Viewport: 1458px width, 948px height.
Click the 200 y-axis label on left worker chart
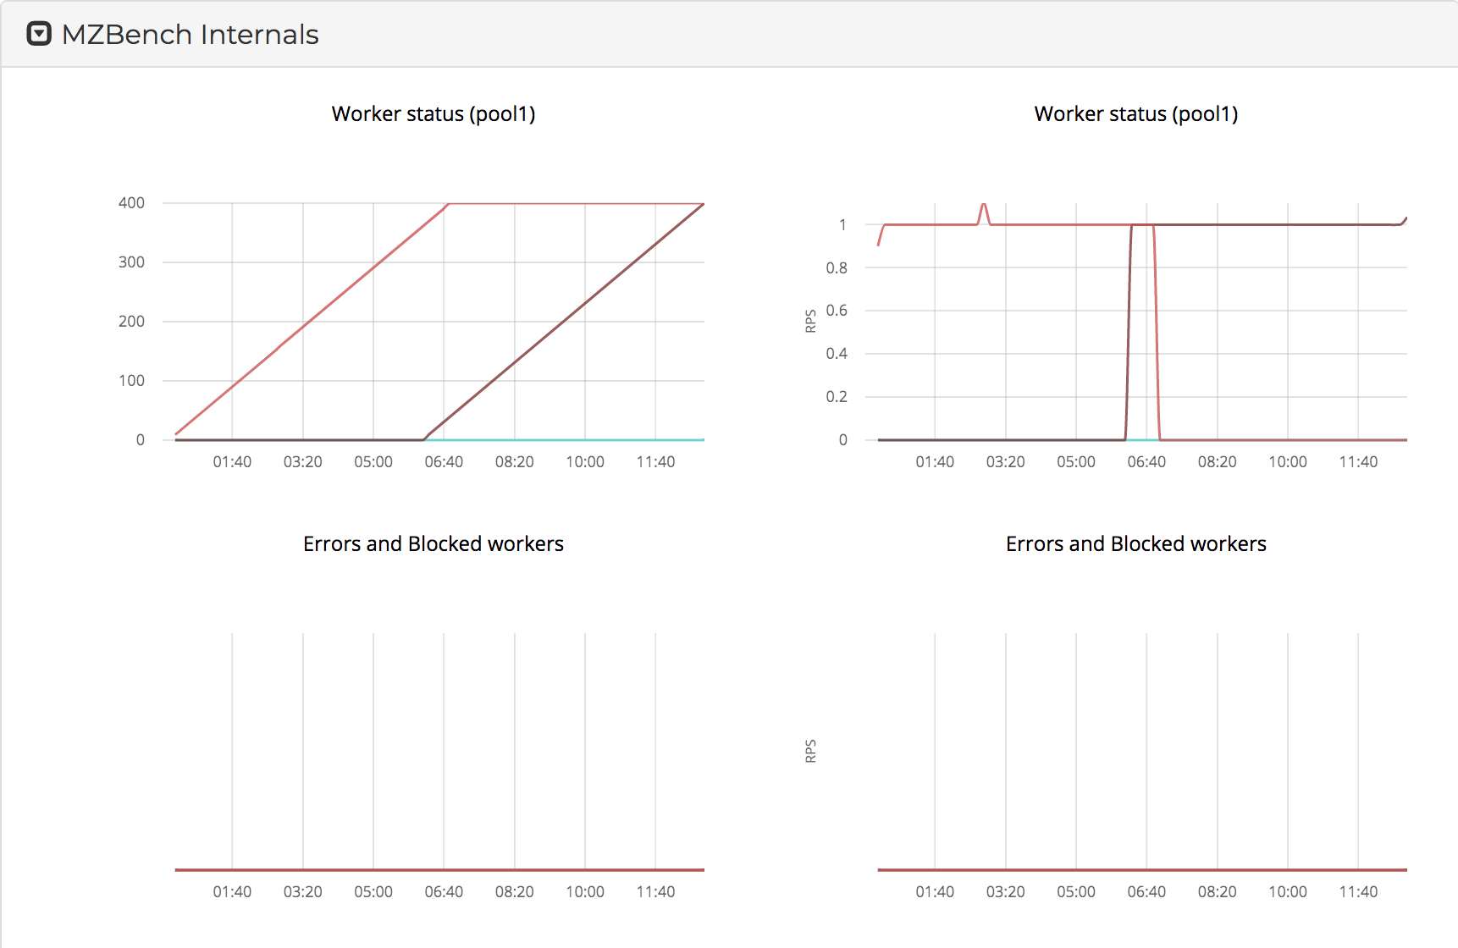(131, 322)
